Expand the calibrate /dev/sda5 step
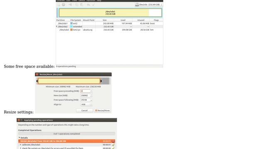The width and height of the screenshot is (266, 149). [x=20, y=145]
